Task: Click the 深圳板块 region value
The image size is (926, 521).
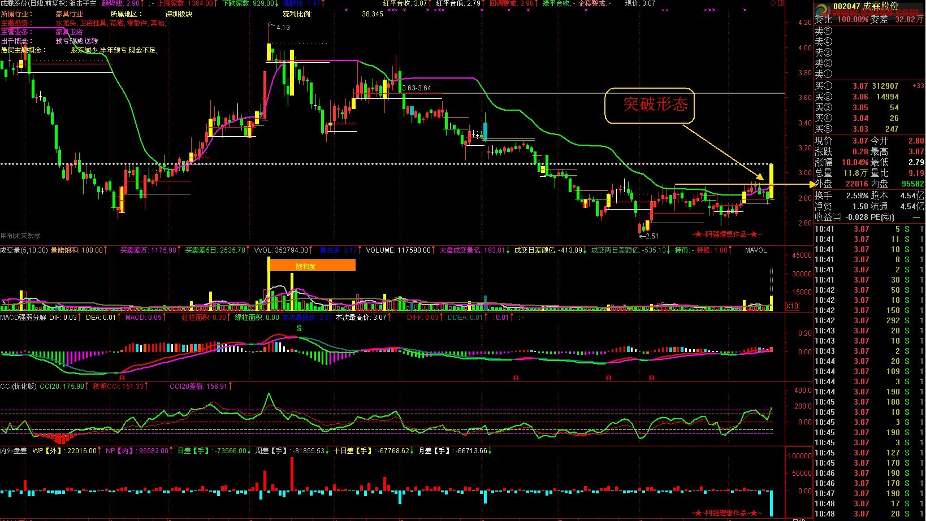Action: (x=179, y=14)
